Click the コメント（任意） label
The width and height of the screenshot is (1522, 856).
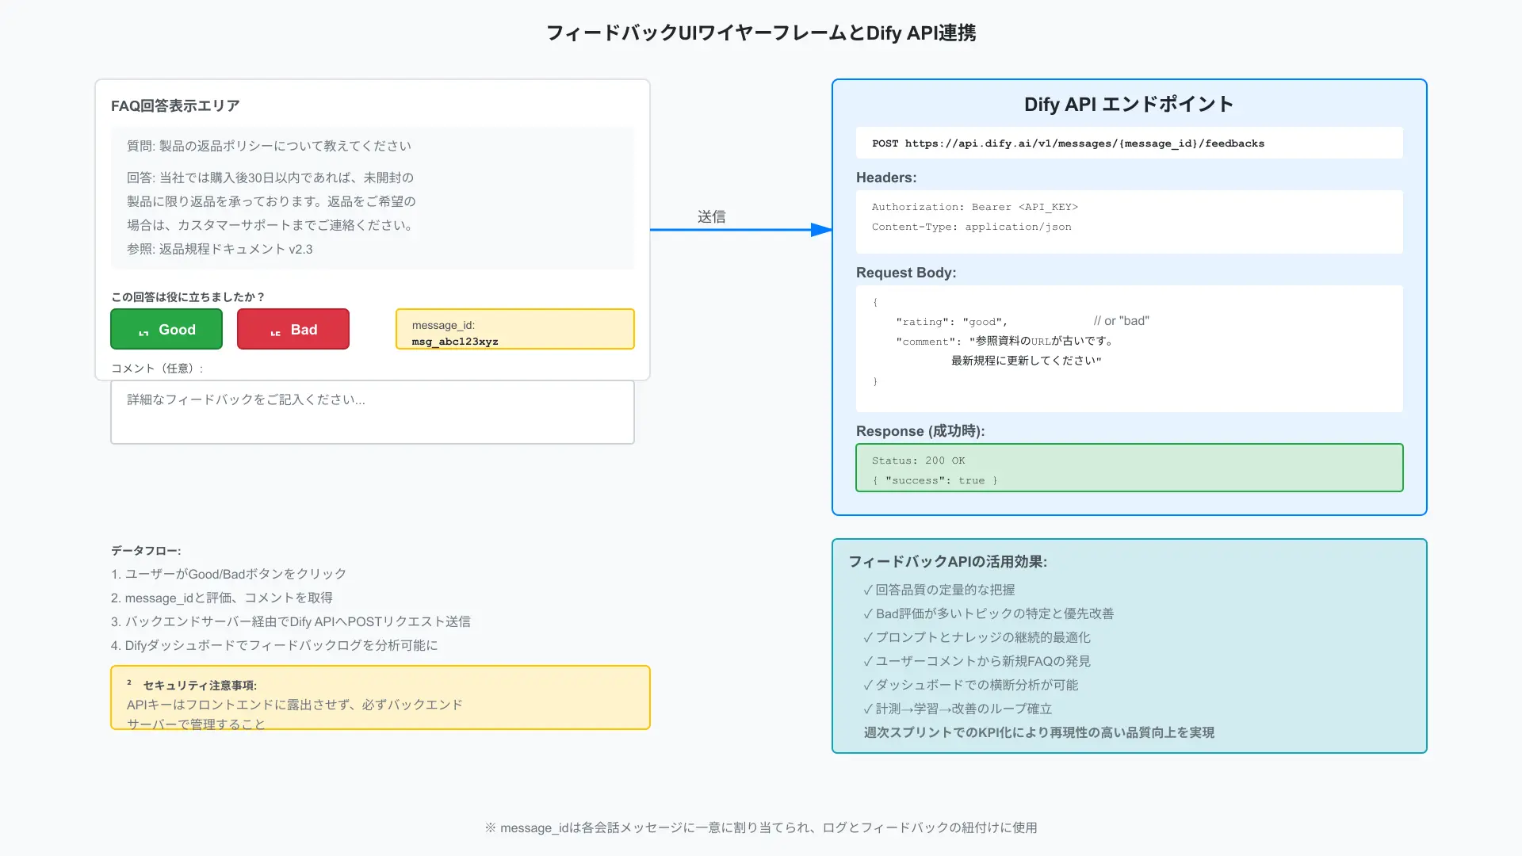click(x=157, y=369)
